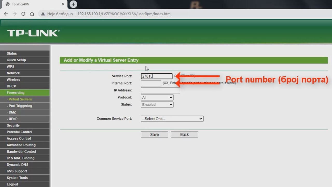Screen dimensions: 332x187
Task: Click Logout in the sidebar
Action: (25, 184)
